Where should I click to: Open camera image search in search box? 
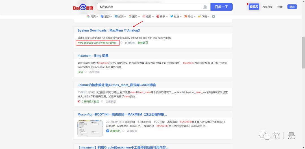205,7
